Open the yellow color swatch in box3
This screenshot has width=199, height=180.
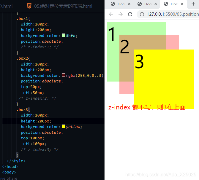point(64,126)
